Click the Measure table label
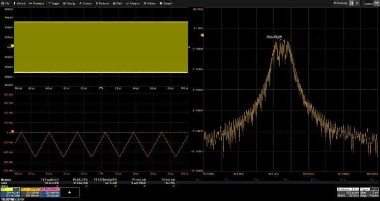The image size is (380, 201). (x=6, y=180)
